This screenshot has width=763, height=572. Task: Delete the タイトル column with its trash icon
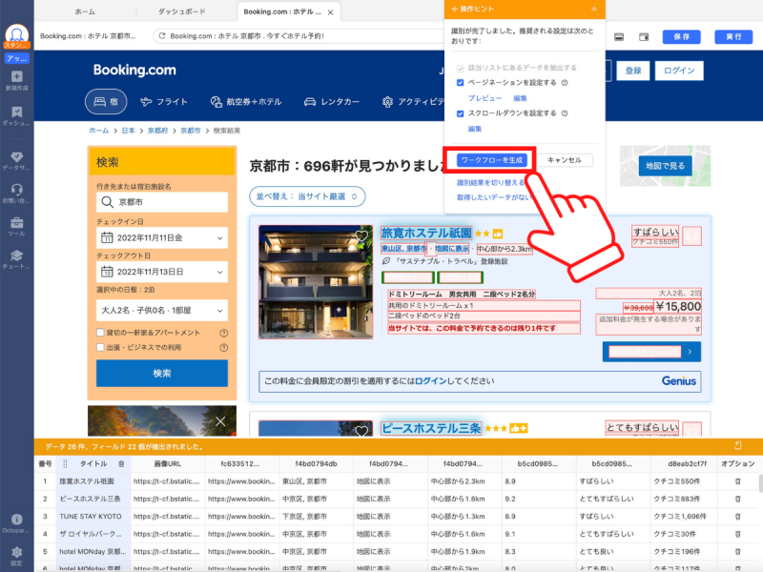pos(121,464)
